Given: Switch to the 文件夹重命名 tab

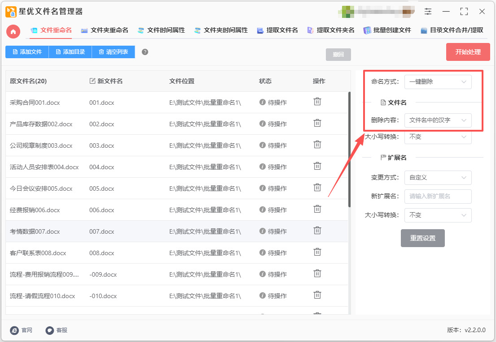Looking at the screenshot, I should [x=105, y=30].
